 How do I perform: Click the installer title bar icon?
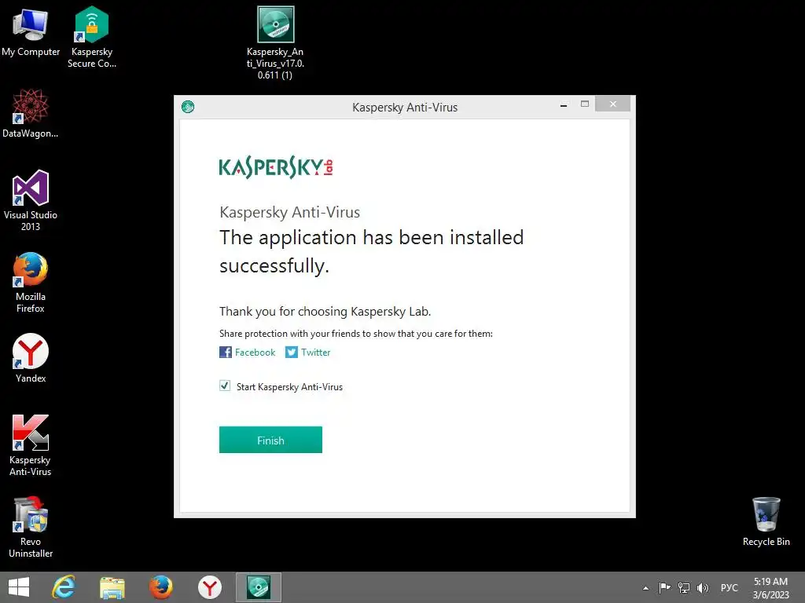point(188,107)
